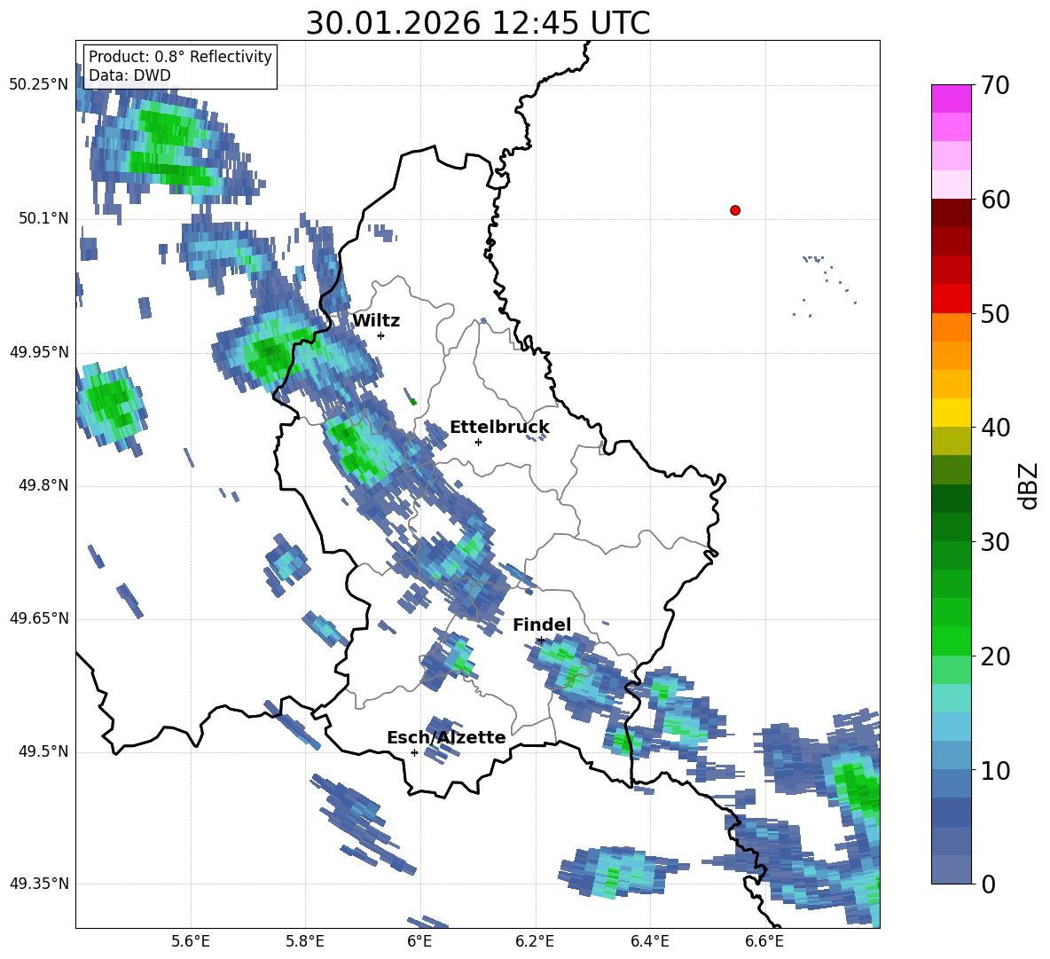Image resolution: width=1050 pixels, height=959 pixels.
Task: Click the Ettelbruck cross marker
Action: pos(478,442)
